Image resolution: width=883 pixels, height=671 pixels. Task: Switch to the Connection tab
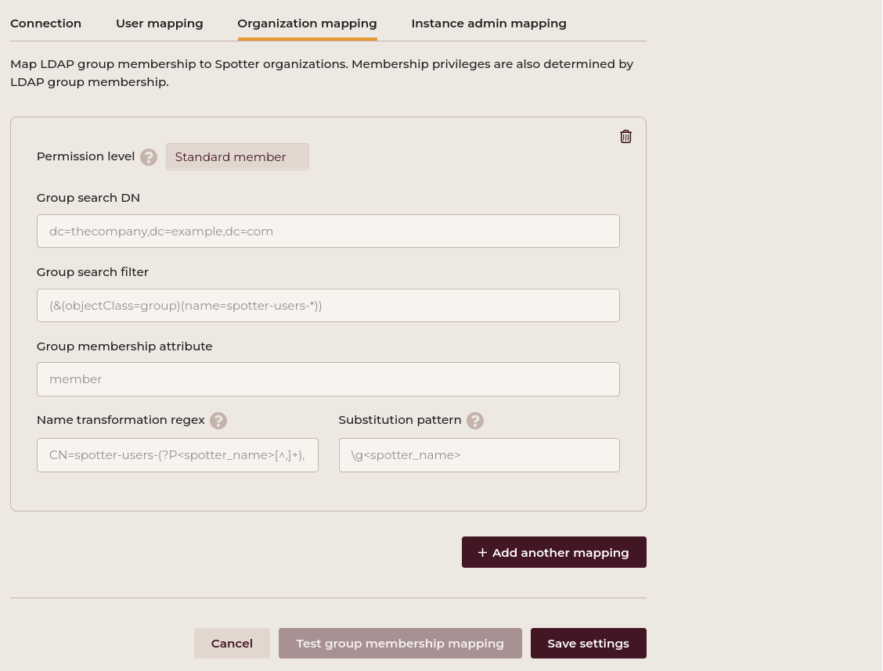45,23
